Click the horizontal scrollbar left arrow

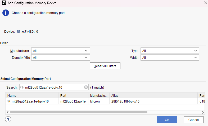pyautogui.click(x=8, y=112)
